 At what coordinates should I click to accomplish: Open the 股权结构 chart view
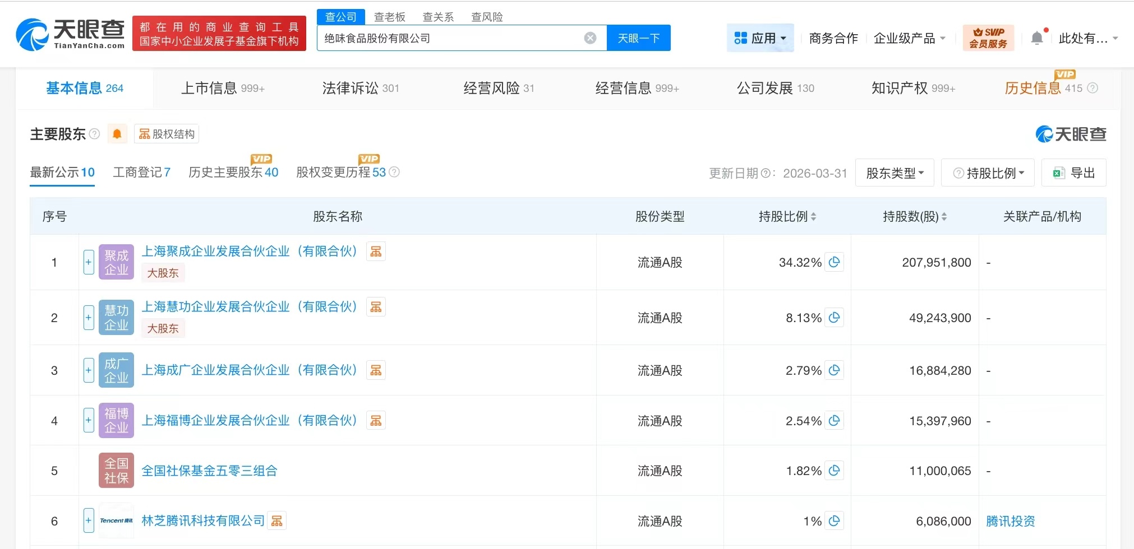pyautogui.click(x=166, y=133)
